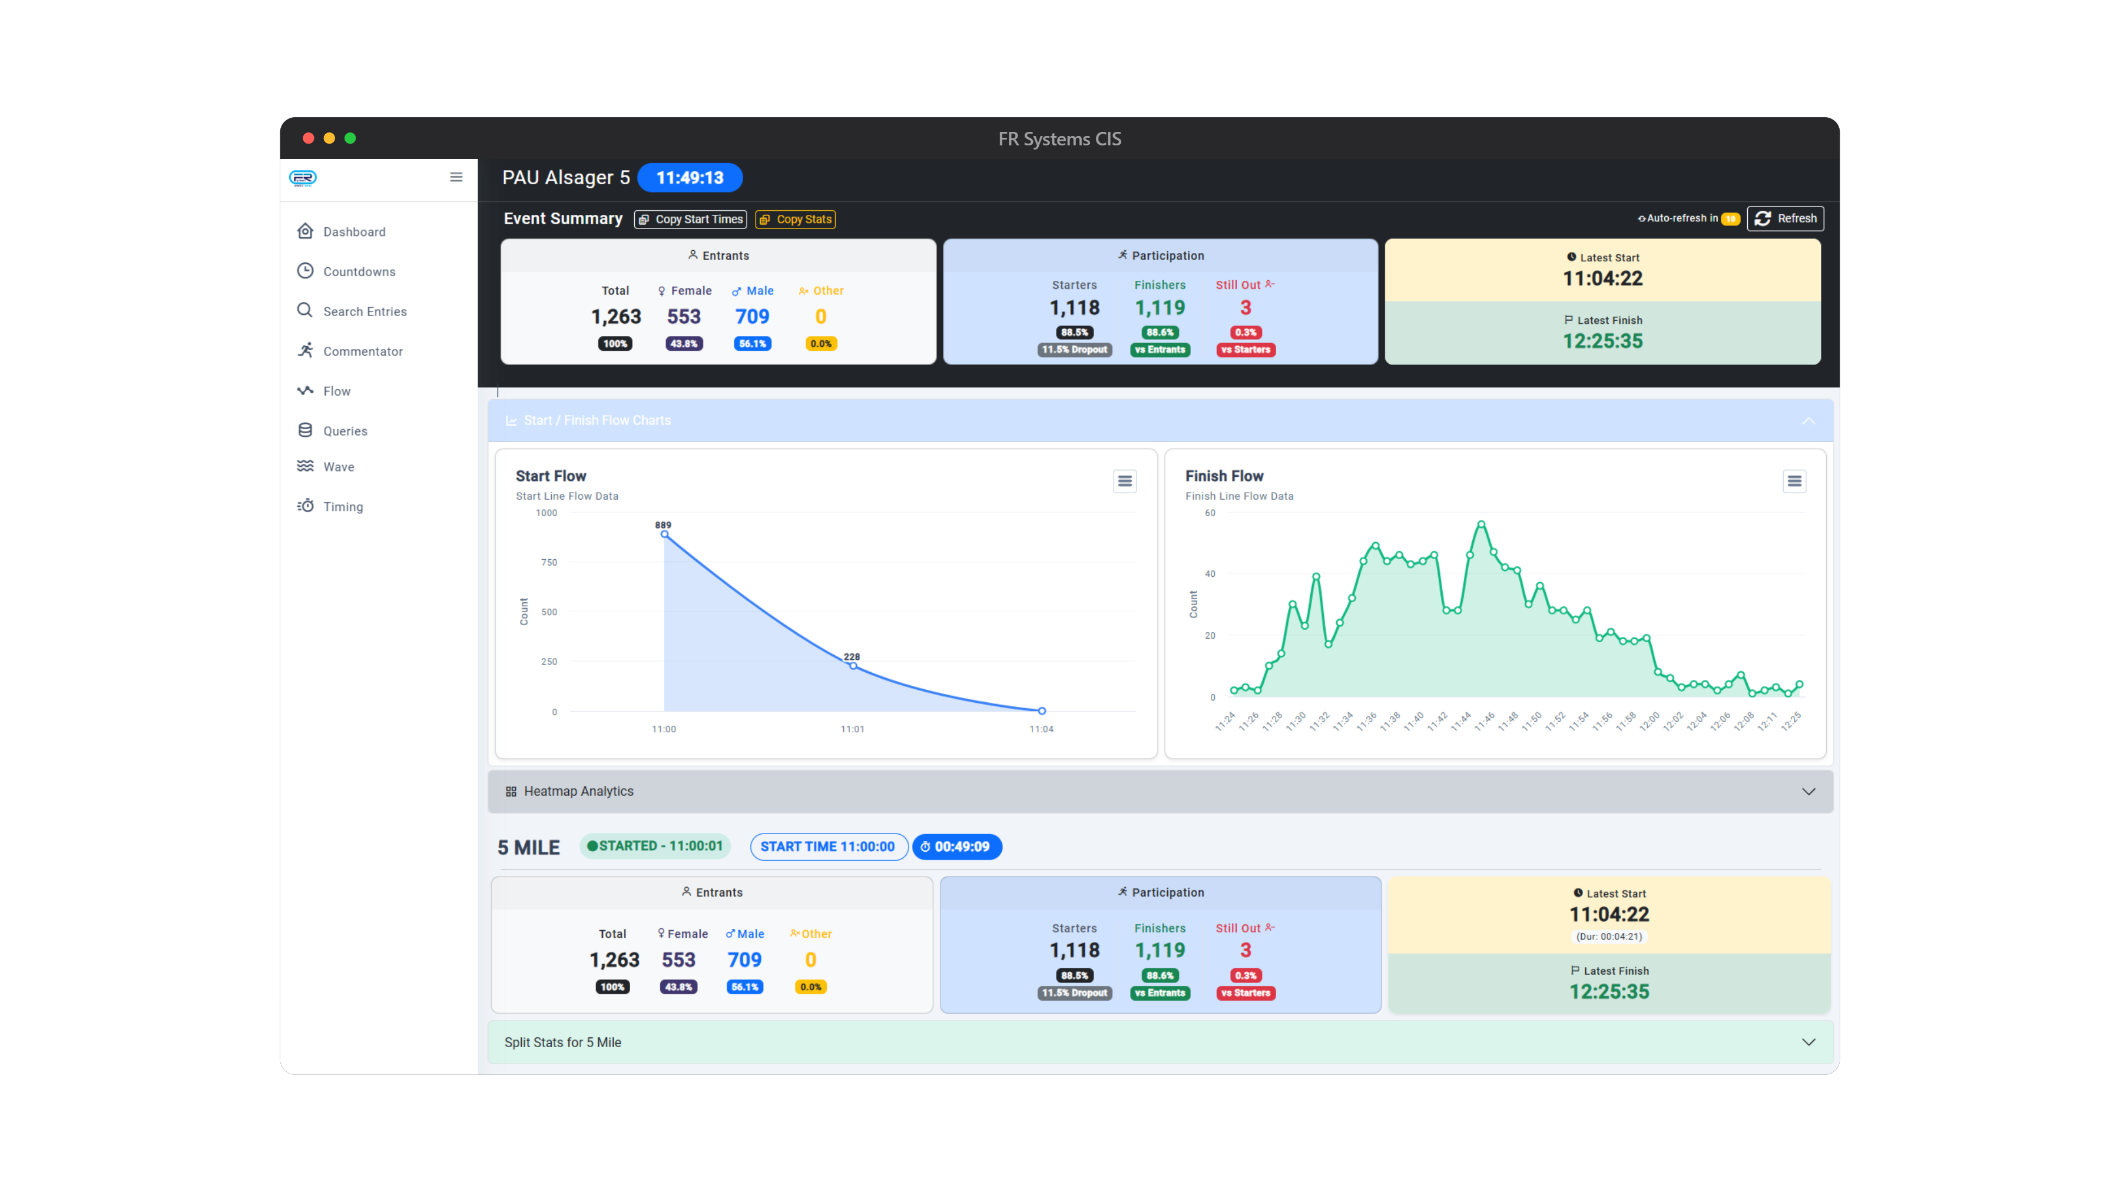Screen dimensions: 2120x1192
Task: Select the Search Entries magnifier icon
Action: [x=304, y=310]
